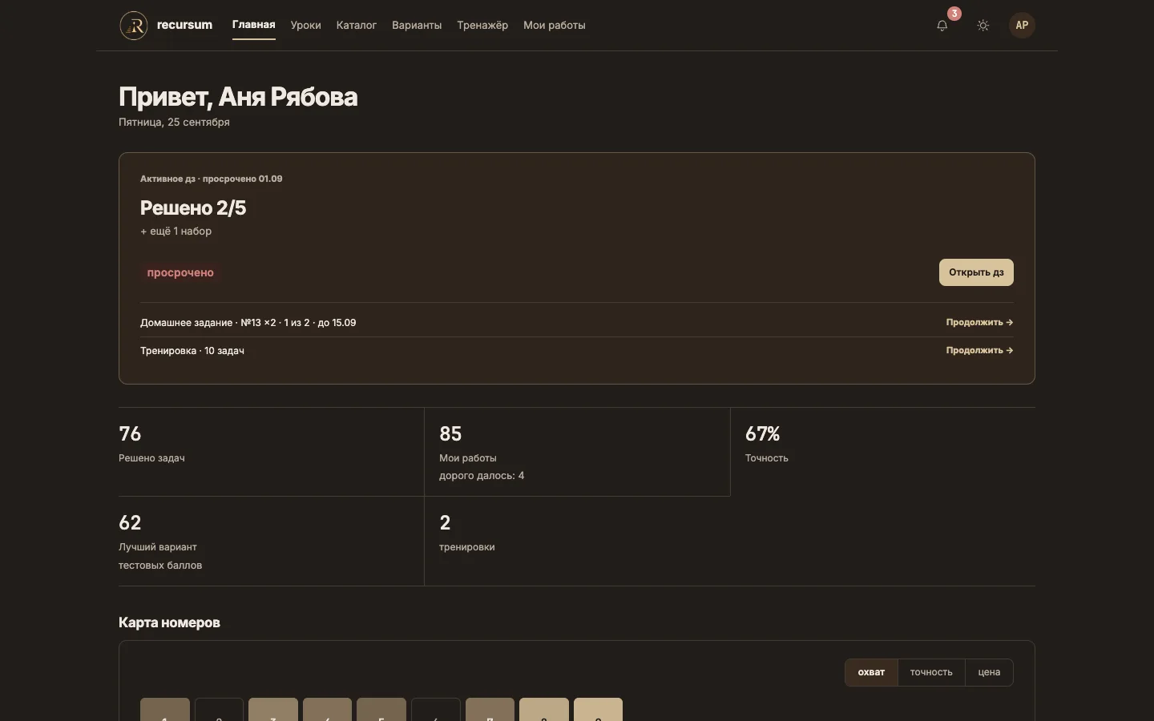
Task: Switch the map to цена
Action: click(989, 672)
